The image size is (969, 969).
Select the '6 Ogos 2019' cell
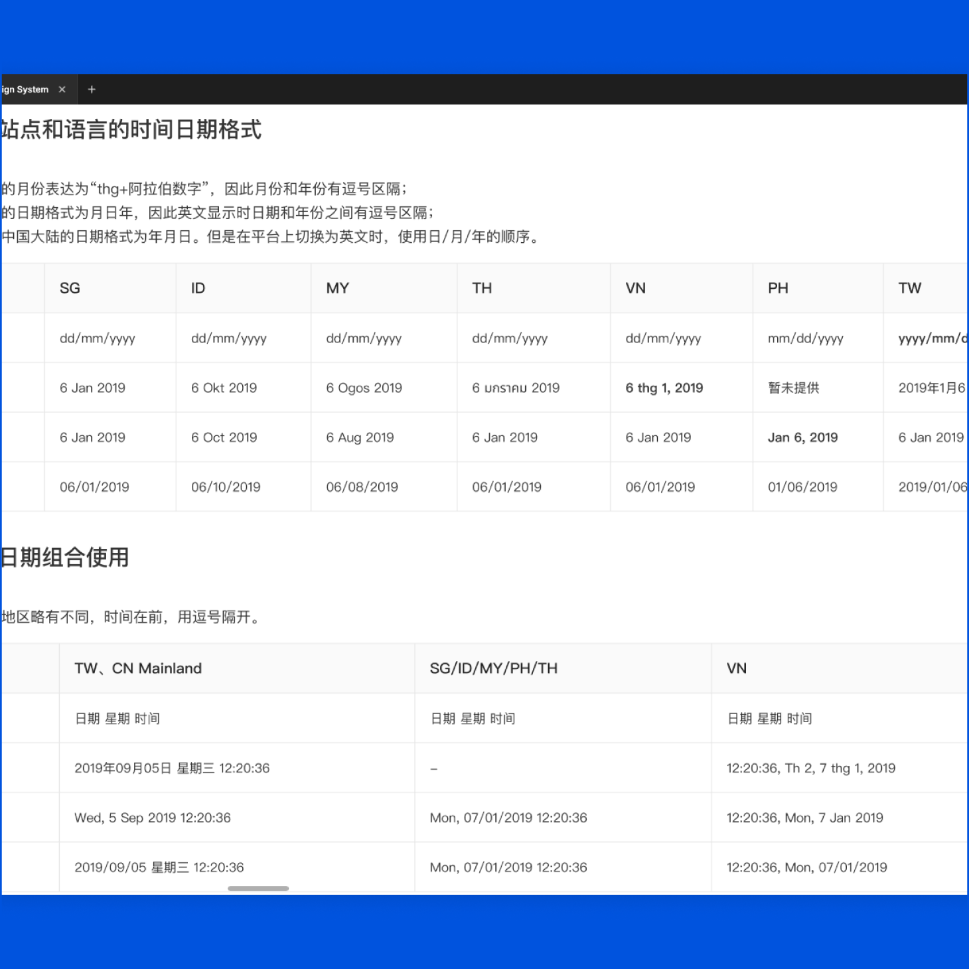pos(384,388)
